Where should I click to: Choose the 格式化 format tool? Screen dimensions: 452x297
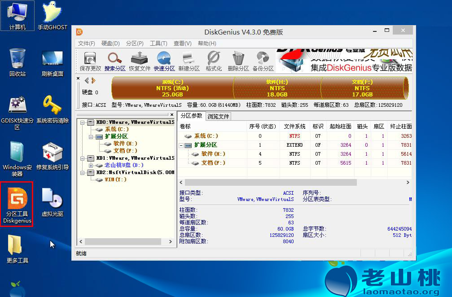(x=214, y=61)
